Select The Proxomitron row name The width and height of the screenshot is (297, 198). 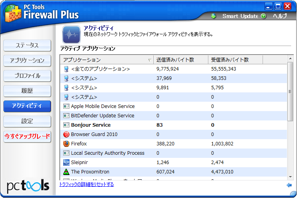(x=90, y=172)
